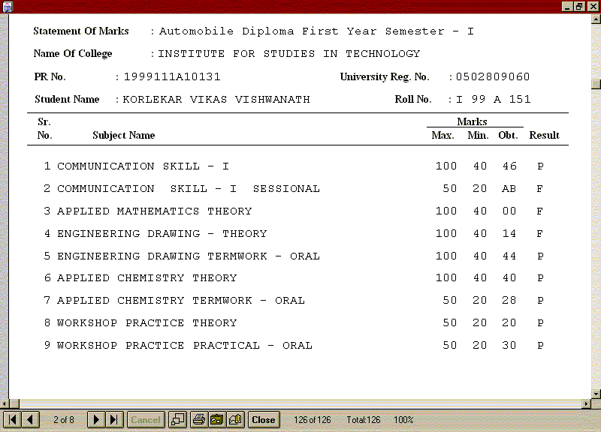Screen dimensions: 601x432
Task: Print the report with printer icon
Action: click(199, 420)
